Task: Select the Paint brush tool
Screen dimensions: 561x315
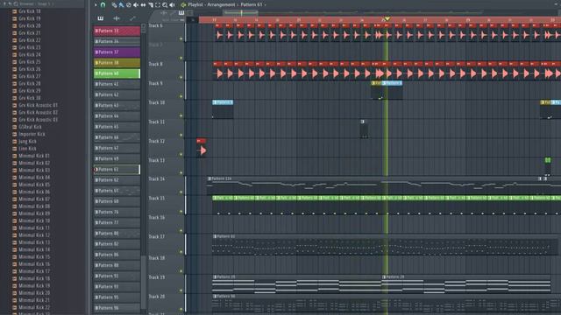Action: click(121, 5)
